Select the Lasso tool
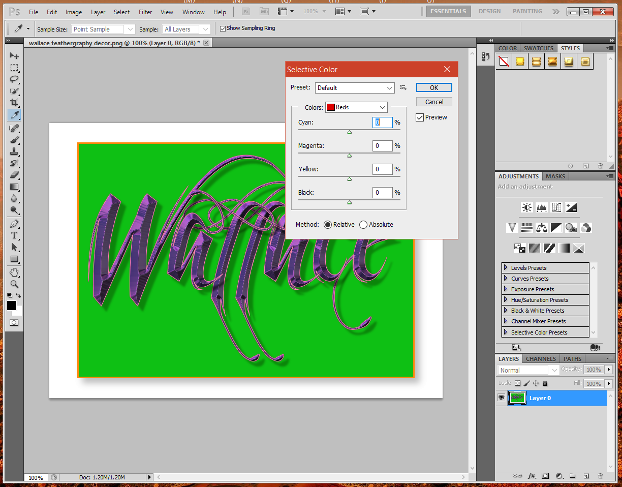Image resolution: width=622 pixels, height=487 pixels. [x=14, y=79]
